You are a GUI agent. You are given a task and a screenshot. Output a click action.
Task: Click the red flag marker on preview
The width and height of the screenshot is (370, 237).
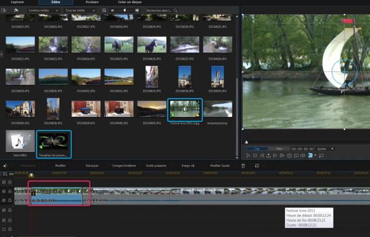(x=348, y=21)
